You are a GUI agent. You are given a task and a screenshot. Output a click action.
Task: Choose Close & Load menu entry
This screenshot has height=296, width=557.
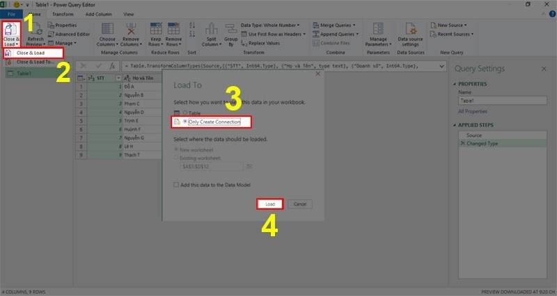33,53
